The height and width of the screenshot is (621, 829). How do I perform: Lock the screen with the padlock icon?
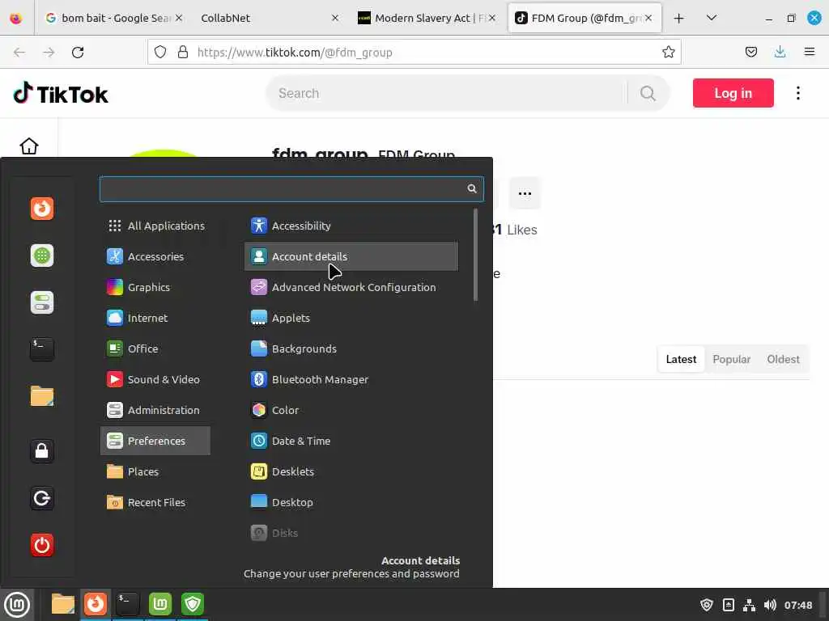coord(42,451)
